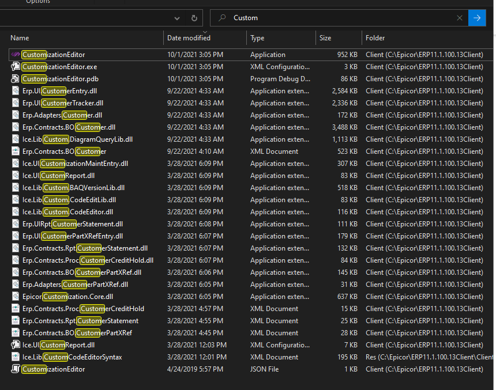Clear the Custom search text
This screenshot has height=390, width=496.
(460, 18)
